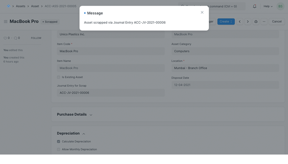The width and height of the screenshot is (288, 164).
Task: Open the Create dropdown button
Action: pos(226,22)
